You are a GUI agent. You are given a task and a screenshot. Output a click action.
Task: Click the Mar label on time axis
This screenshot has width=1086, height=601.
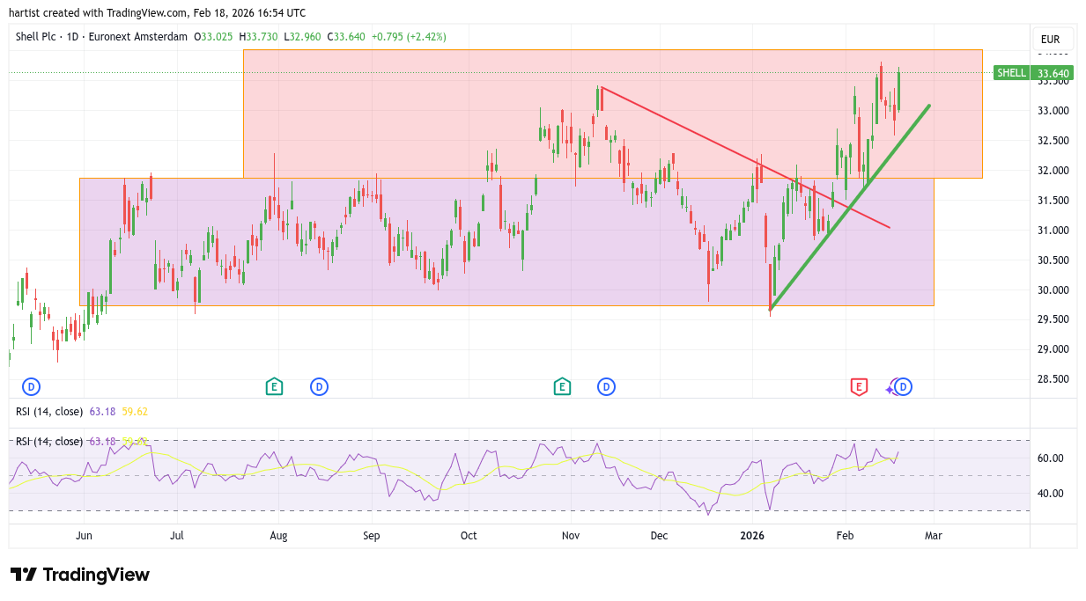(934, 536)
